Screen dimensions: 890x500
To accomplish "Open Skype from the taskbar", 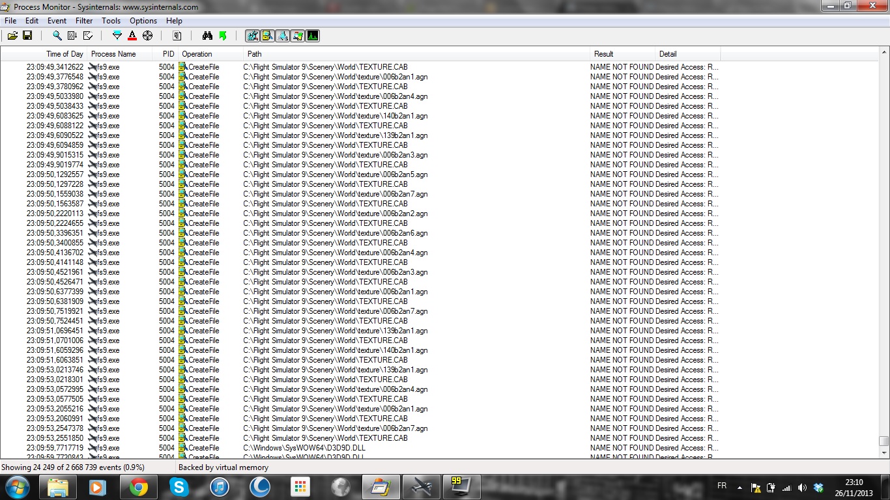I will click(x=179, y=487).
